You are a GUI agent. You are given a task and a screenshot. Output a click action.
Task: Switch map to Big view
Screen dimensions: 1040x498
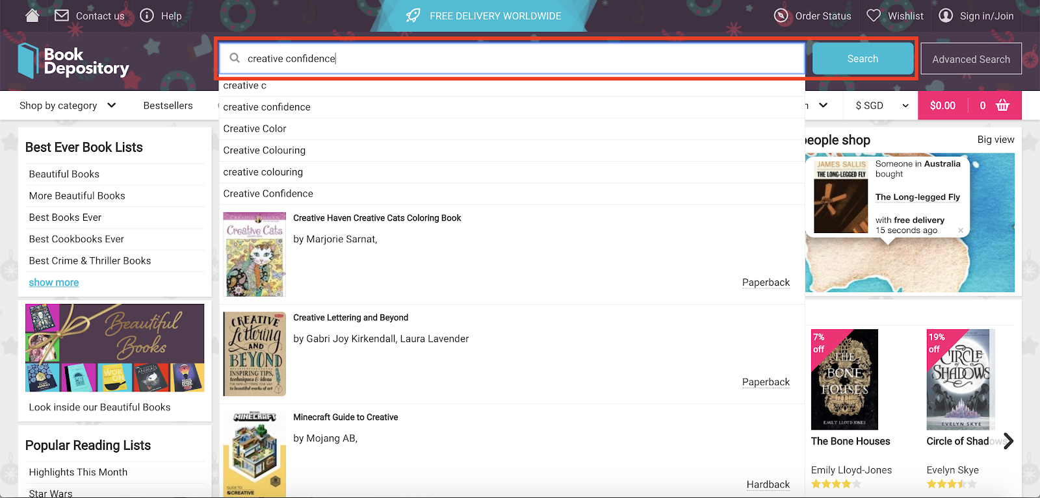(x=995, y=140)
